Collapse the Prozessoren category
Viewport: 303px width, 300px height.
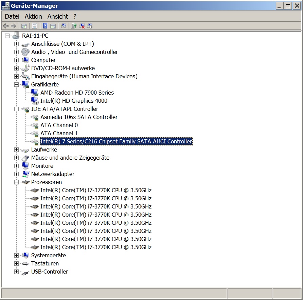[x=17, y=182]
